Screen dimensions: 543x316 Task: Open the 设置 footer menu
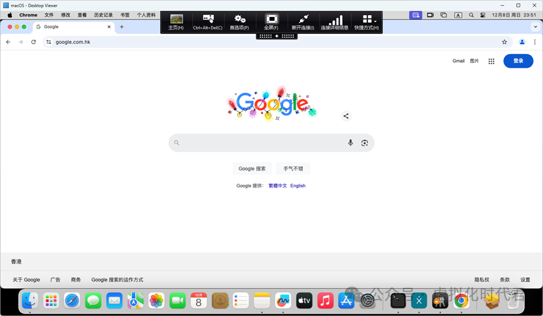point(525,280)
